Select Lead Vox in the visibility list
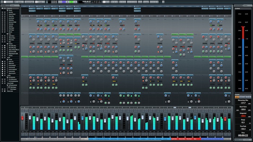The height and width of the screenshot is (142, 253). coord(11,62)
